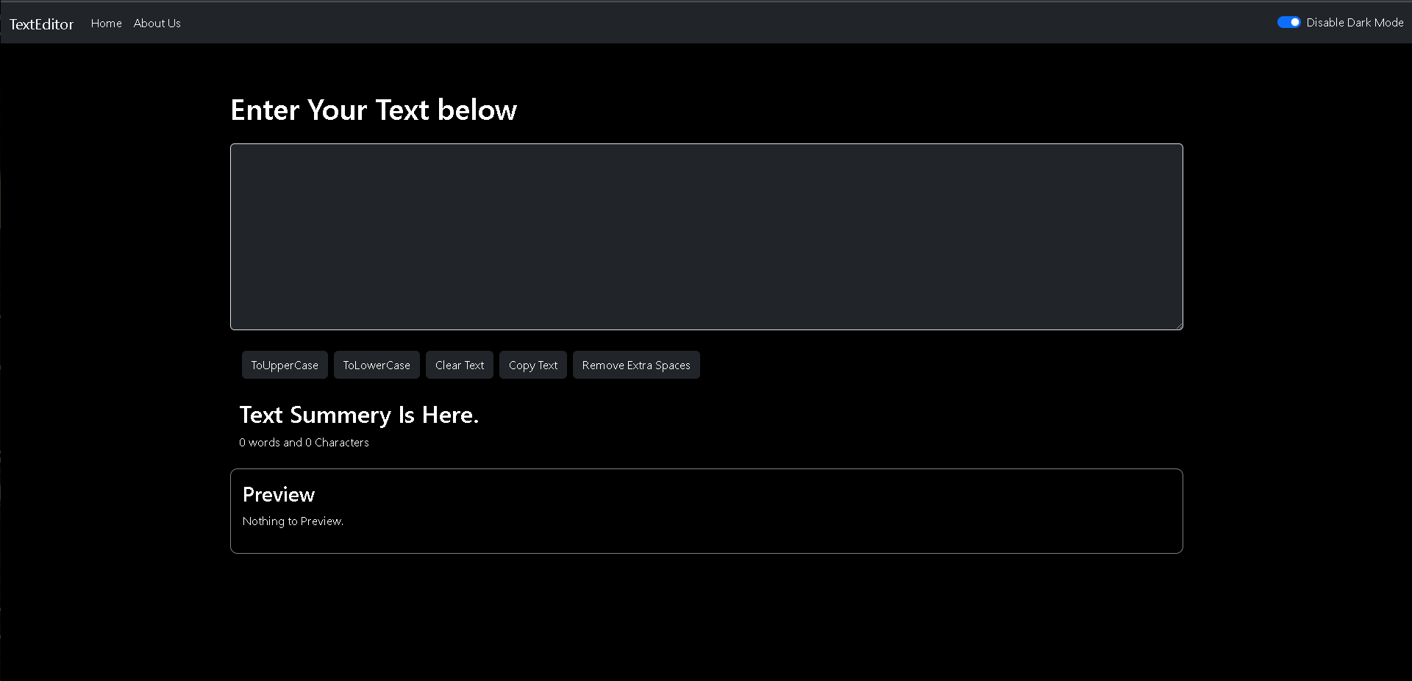Select the word and character count text
The width and height of the screenshot is (1412, 681).
[x=304, y=443]
